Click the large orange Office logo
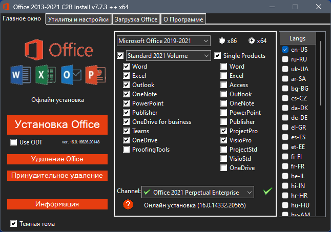The height and width of the screenshot is (232, 331). pos(59,50)
